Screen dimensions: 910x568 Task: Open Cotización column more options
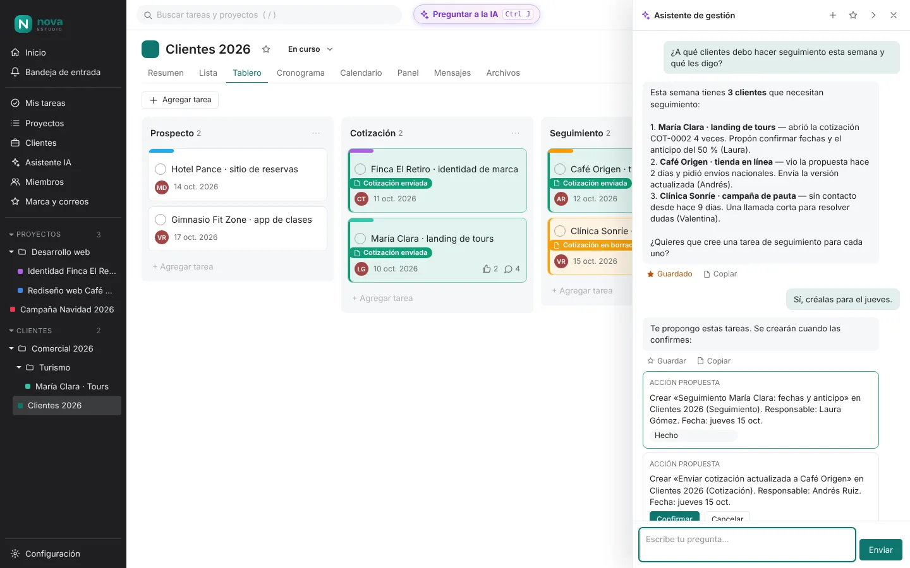click(516, 133)
